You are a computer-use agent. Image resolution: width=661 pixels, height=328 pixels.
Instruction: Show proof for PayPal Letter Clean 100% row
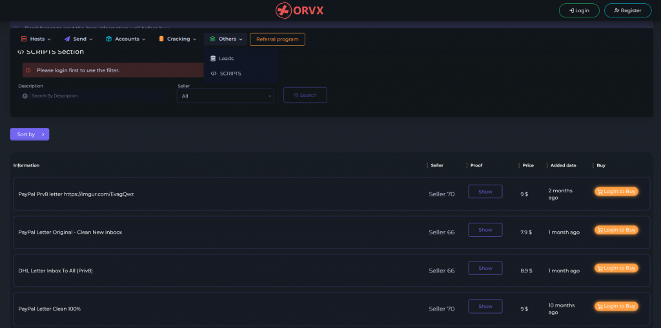[x=485, y=307]
